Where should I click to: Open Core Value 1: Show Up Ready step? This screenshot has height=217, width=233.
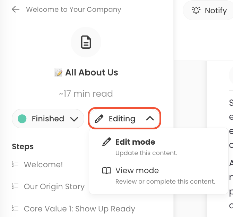[x=79, y=209]
